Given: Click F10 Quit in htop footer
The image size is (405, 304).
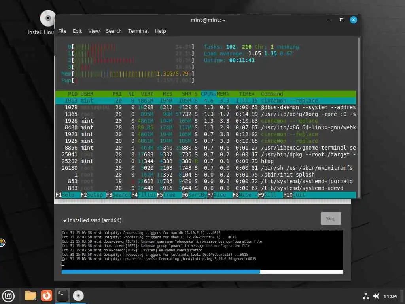Looking at the screenshot, I should click(294, 195).
